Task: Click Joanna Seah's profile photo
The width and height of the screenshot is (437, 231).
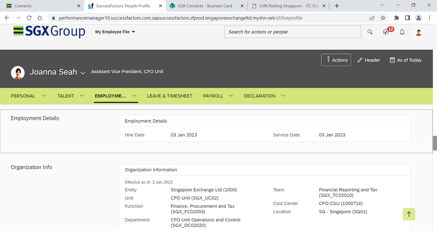Action: click(x=18, y=73)
